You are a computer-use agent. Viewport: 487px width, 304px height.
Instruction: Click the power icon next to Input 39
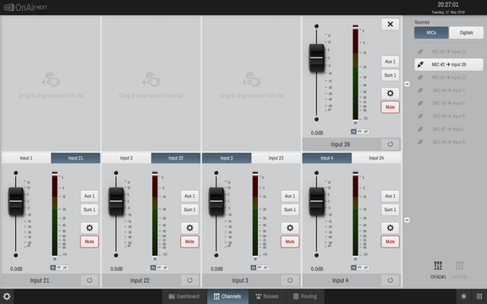point(390,144)
